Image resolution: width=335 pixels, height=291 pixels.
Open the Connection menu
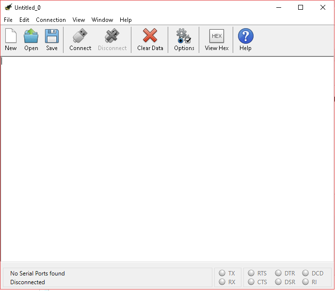[51, 20]
